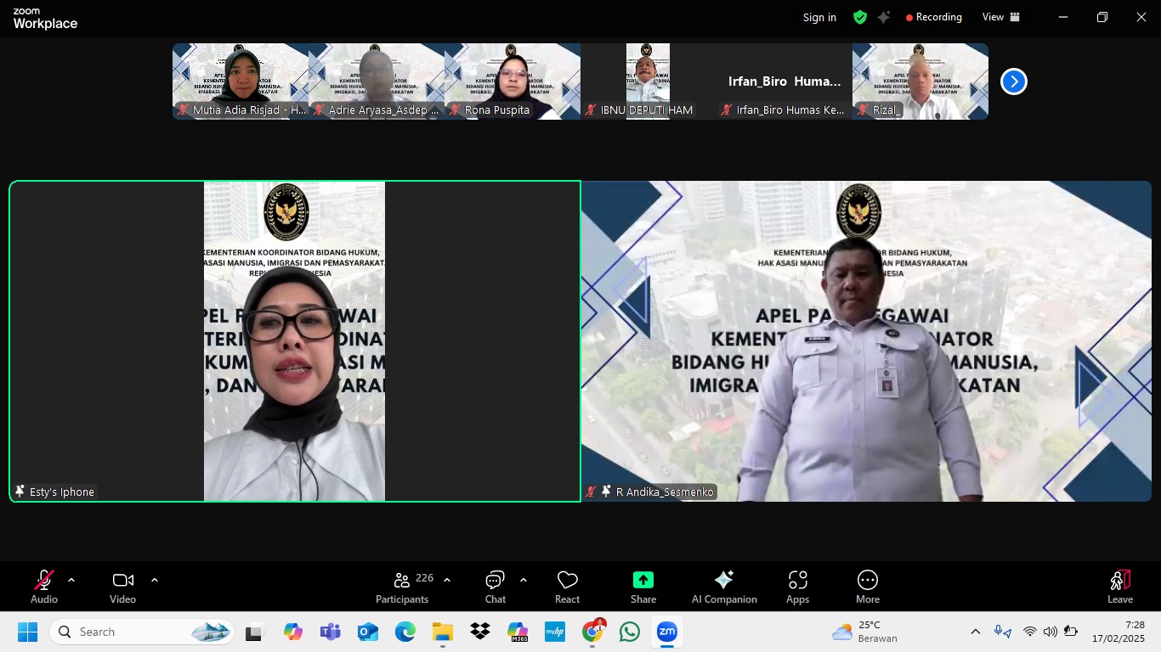
Task: Open the React emoji menu
Action: tap(567, 587)
